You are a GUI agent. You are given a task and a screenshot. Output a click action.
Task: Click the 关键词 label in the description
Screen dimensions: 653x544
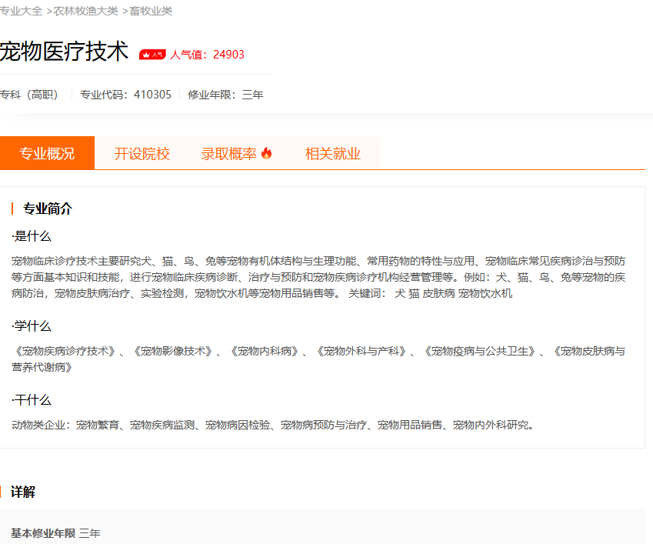[x=365, y=294]
